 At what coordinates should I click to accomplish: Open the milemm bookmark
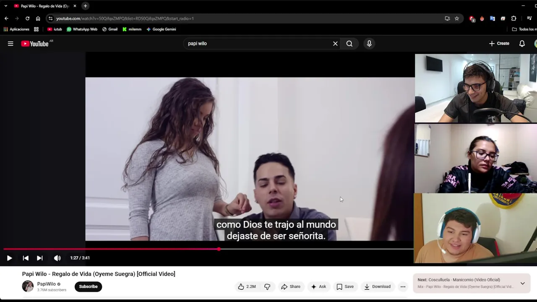[x=132, y=29]
